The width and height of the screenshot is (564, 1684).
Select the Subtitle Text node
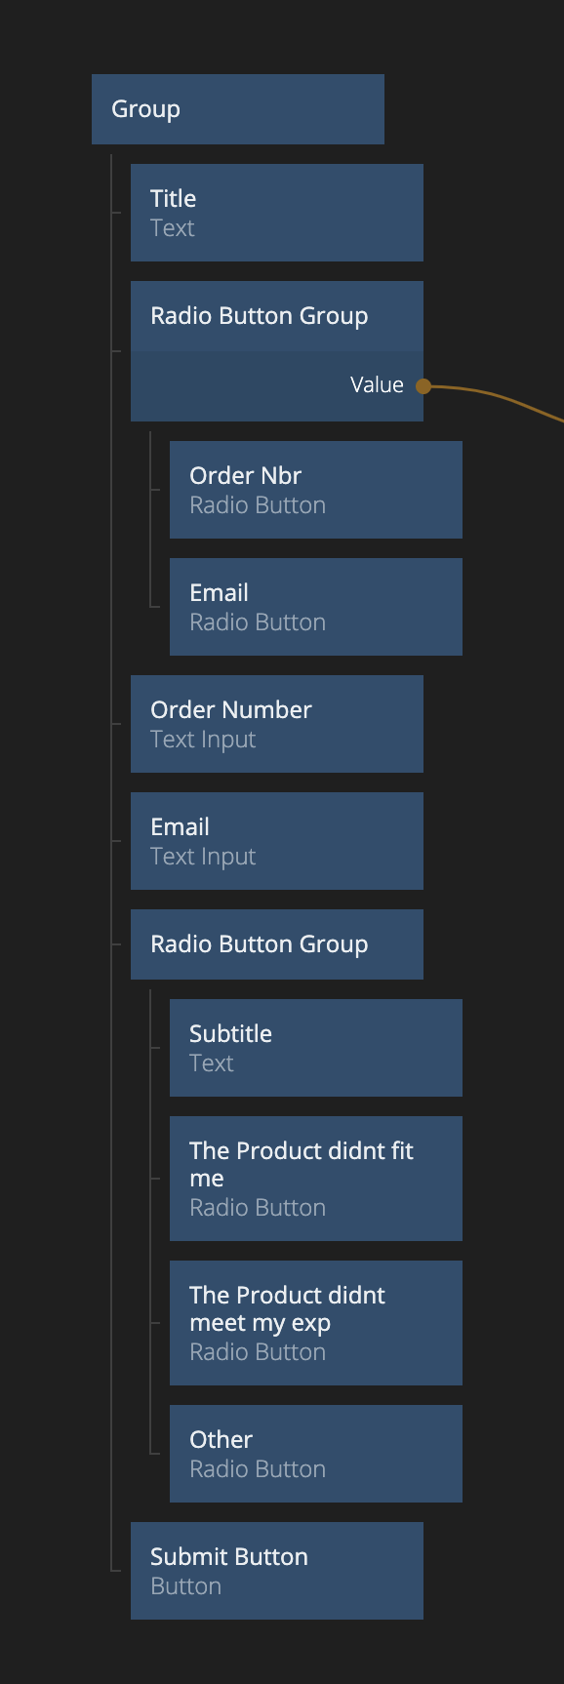[x=316, y=1048]
